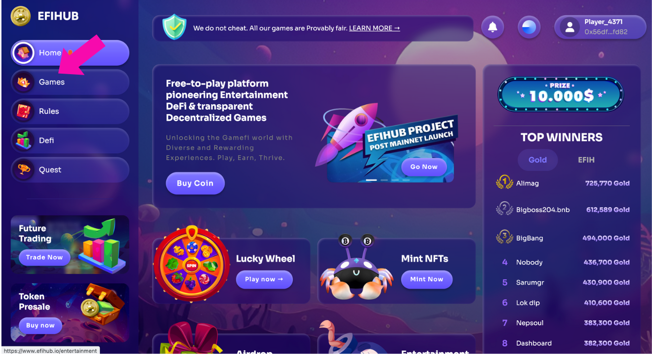Click the Buy Coin button
The height and width of the screenshot is (354, 652).
pos(195,183)
